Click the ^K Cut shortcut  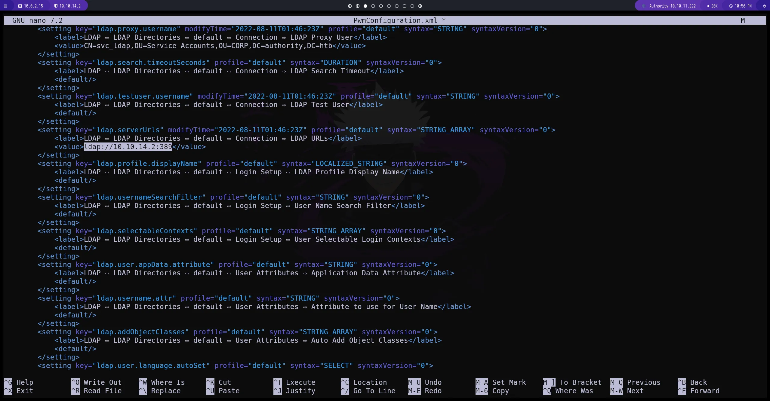point(218,382)
